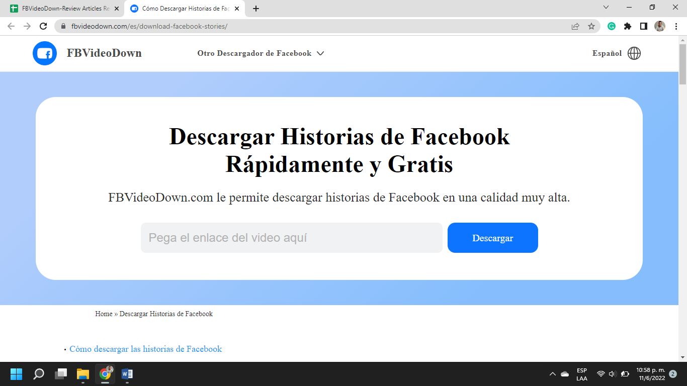The height and width of the screenshot is (386, 687).
Task: Show hidden system tray icons
Action: (x=552, y=374)
